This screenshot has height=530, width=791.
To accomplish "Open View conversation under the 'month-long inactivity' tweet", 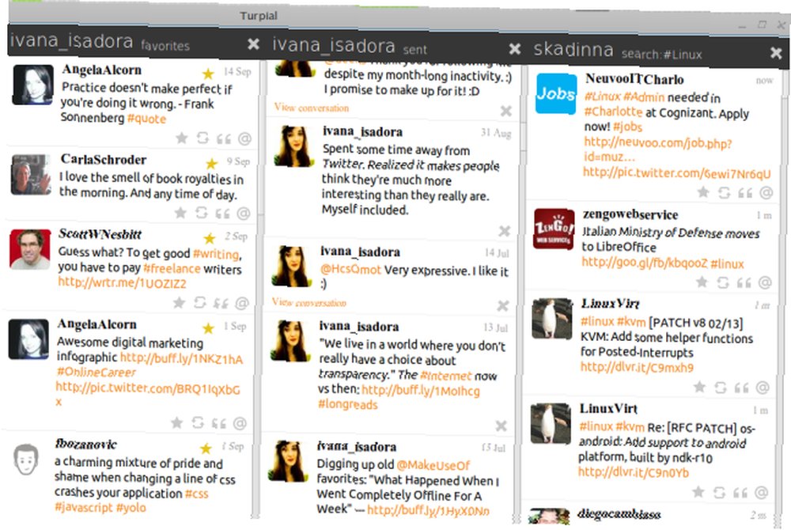I will 311,108.
